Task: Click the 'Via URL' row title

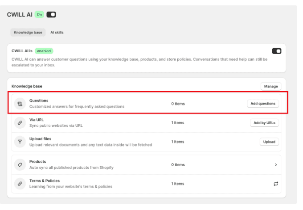Action: (x=37, y=120)
